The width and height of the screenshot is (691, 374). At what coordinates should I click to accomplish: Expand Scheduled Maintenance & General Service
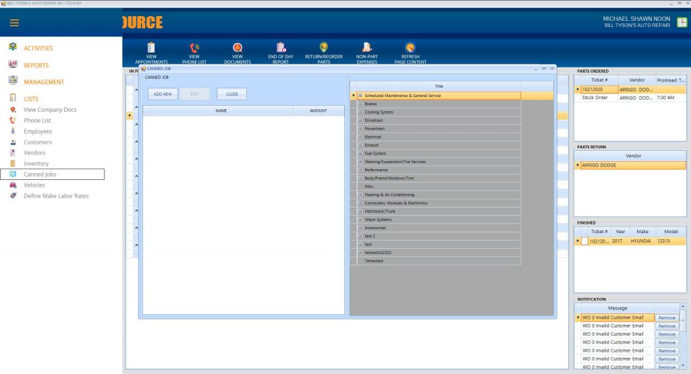tap(360, 96)
